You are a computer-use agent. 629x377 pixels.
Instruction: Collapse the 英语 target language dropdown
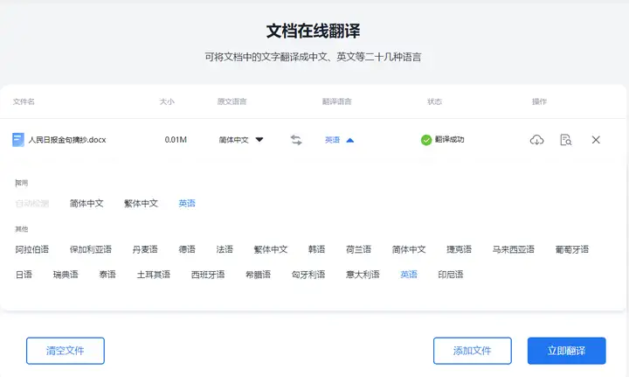[339, 140]
